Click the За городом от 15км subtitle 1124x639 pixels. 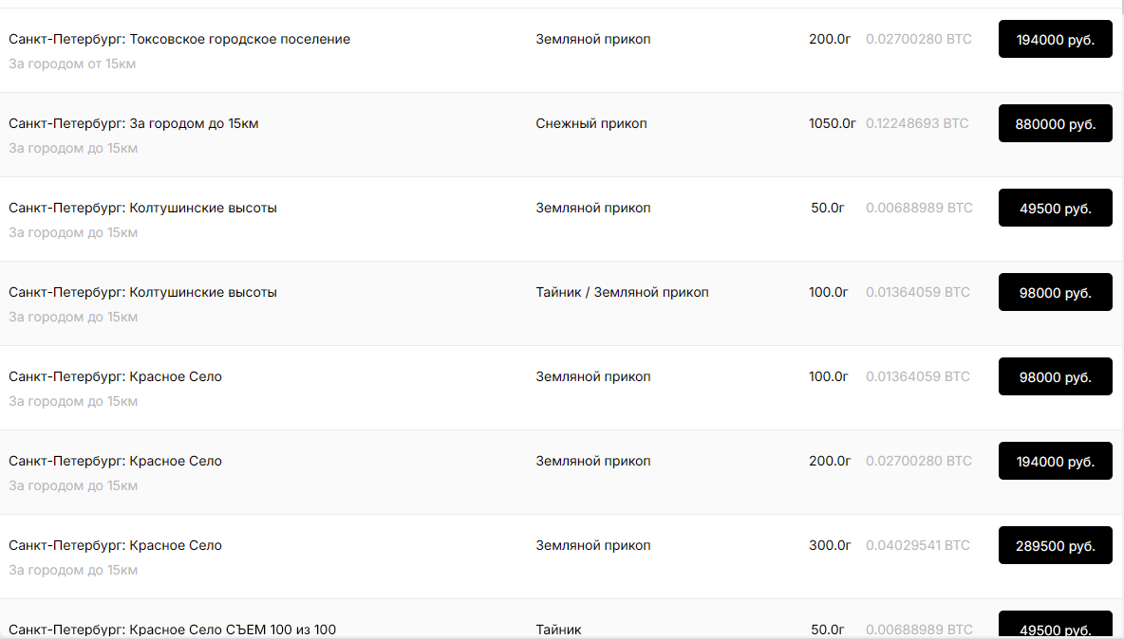click(73, 64)
